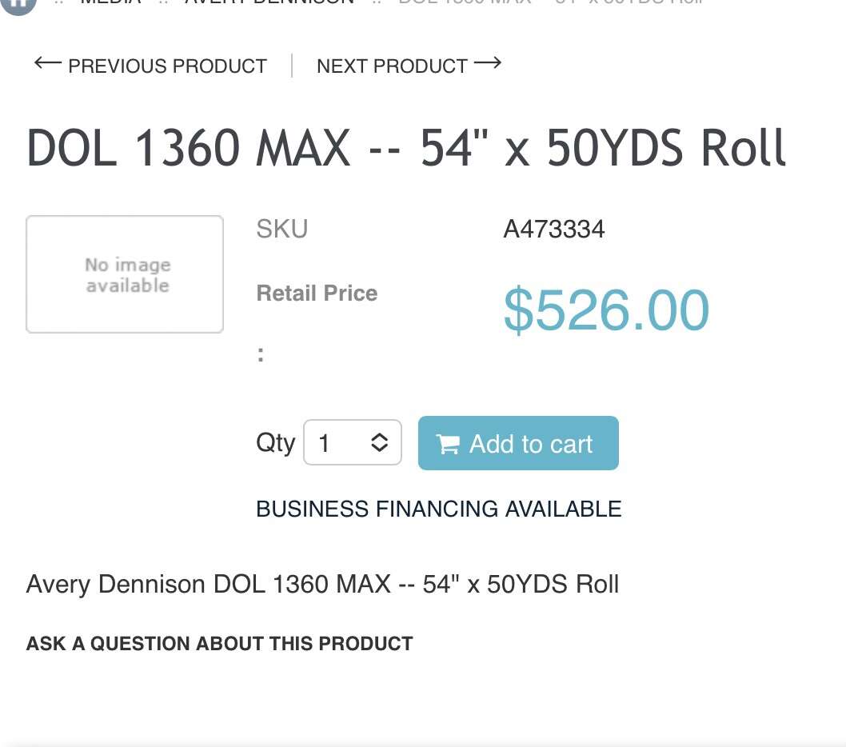Click the No image available placeholder
This screenshot has height=747, width=846.
[x=125, y=274]
